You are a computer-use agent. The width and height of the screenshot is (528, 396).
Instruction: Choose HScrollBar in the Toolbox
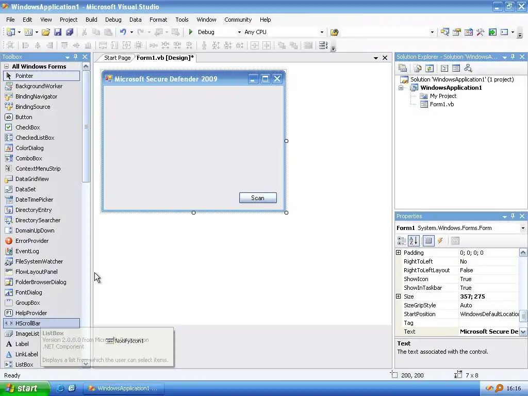(x=41, y=323)
